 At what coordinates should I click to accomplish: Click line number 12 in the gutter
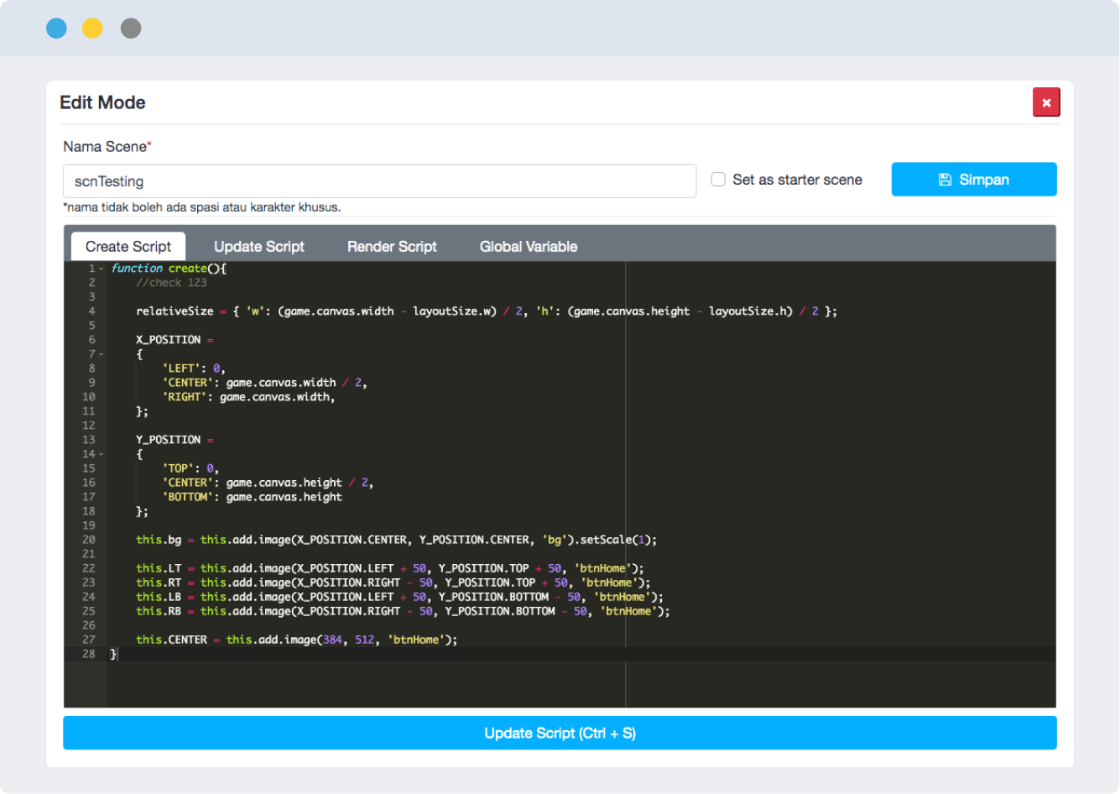(89, 426)
